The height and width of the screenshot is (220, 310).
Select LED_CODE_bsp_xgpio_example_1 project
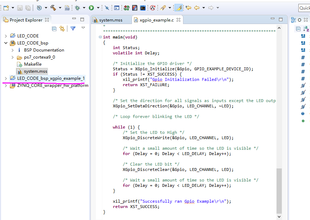51,78
